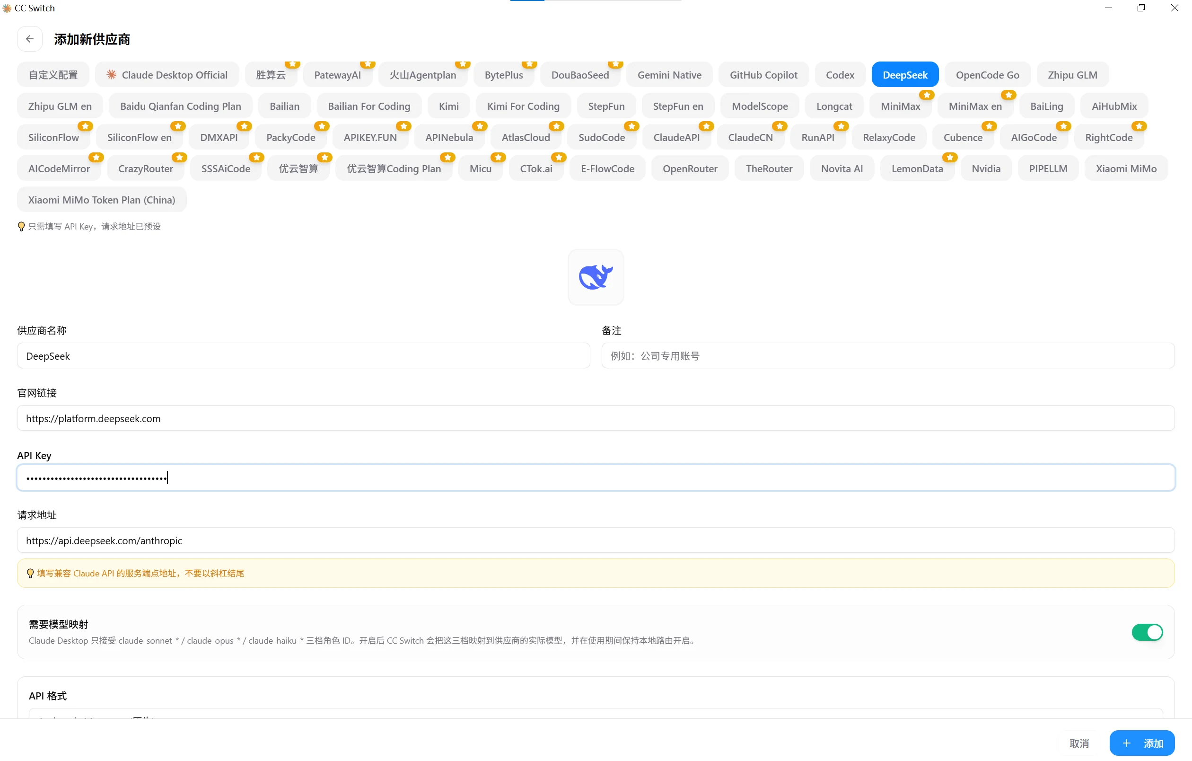
Task: Click the 添加 button to add provider
Action: click(x=1141, y=743)
